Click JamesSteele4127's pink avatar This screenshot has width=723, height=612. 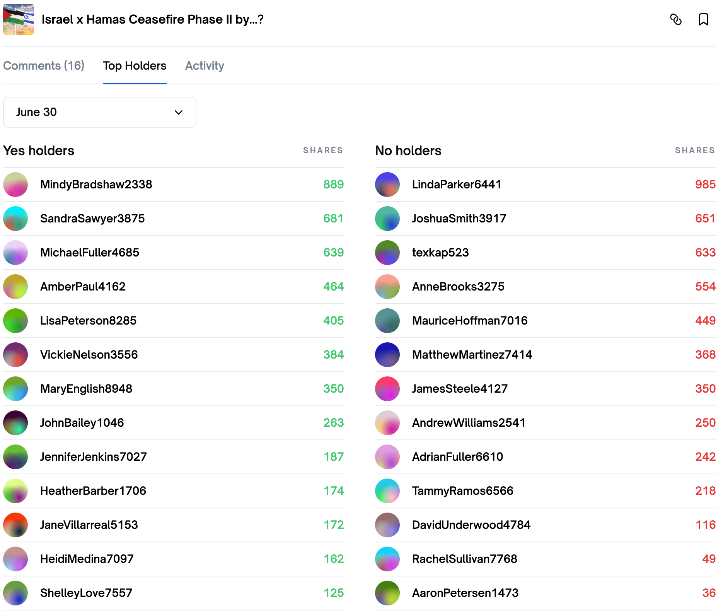(x=387, y=389)
